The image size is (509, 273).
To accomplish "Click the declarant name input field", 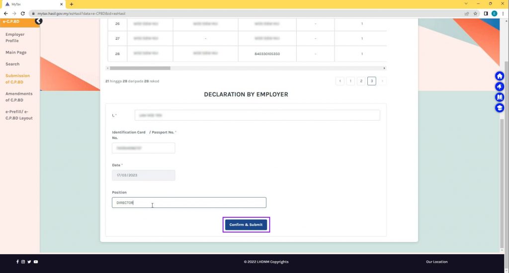I will [257, 115].
